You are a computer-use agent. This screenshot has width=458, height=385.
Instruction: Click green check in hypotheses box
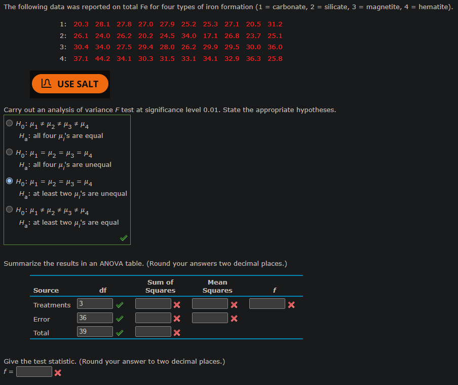click(124, 238)
